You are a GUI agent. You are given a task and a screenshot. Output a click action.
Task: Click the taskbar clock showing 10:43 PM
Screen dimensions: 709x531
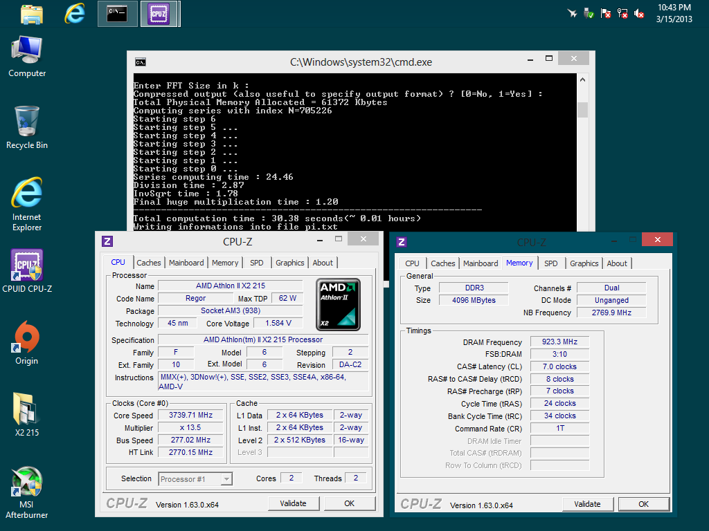(674, 14)
